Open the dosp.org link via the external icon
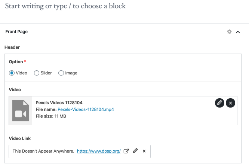The image size is (249, 166). pyautogui.click(x=126, y=151)
